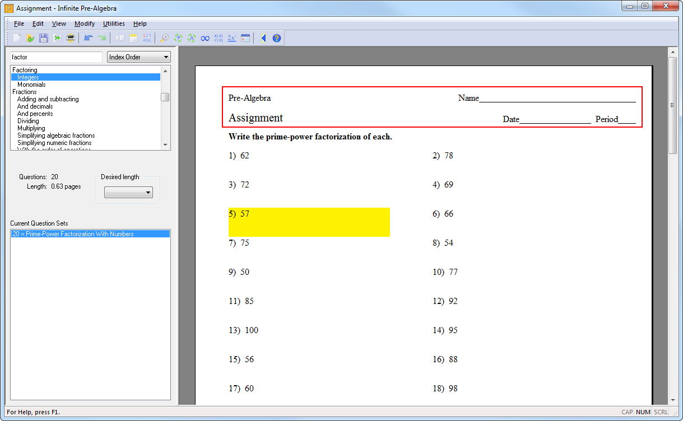The image size is (683, 421).
Task: Undo the last action with blue arrow
Action: (88, 38)
